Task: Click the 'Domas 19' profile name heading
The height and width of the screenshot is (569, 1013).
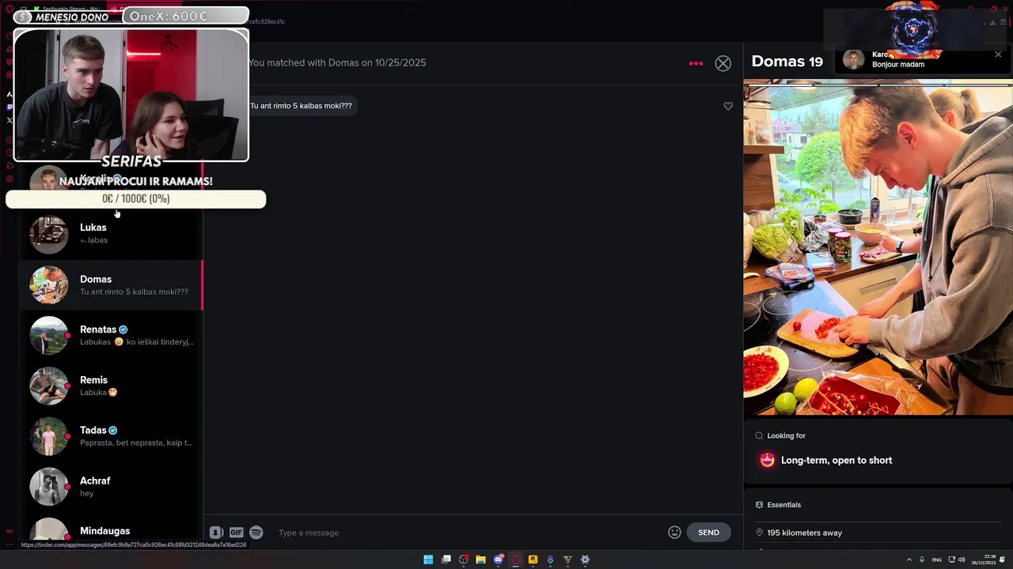Action: pos(787,62)
